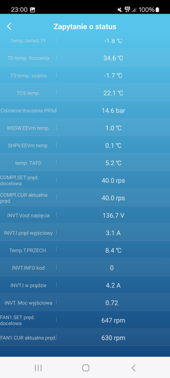
Task: Select the 'INVT.I prąd wyjściowy' label
Action: pos(28,233)
